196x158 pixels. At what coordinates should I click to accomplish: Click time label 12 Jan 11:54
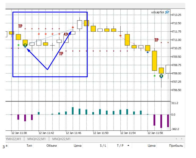tap(128, 133)
